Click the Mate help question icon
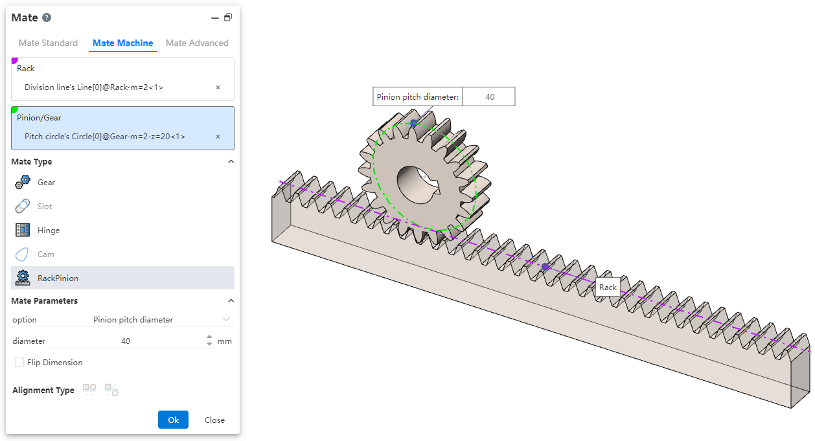 click(x=47, y=18)
